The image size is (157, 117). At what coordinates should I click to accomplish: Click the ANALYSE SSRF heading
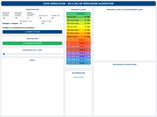pos(32,39)
